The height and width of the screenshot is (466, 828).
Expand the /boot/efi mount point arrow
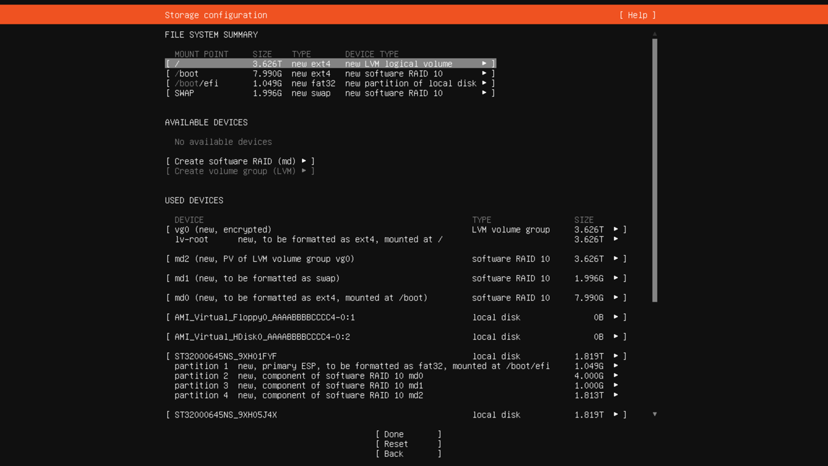(x=484, y=83)
